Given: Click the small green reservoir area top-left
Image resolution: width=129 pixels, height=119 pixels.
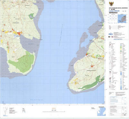Looking at the screenshot, I should click(31, 16).
